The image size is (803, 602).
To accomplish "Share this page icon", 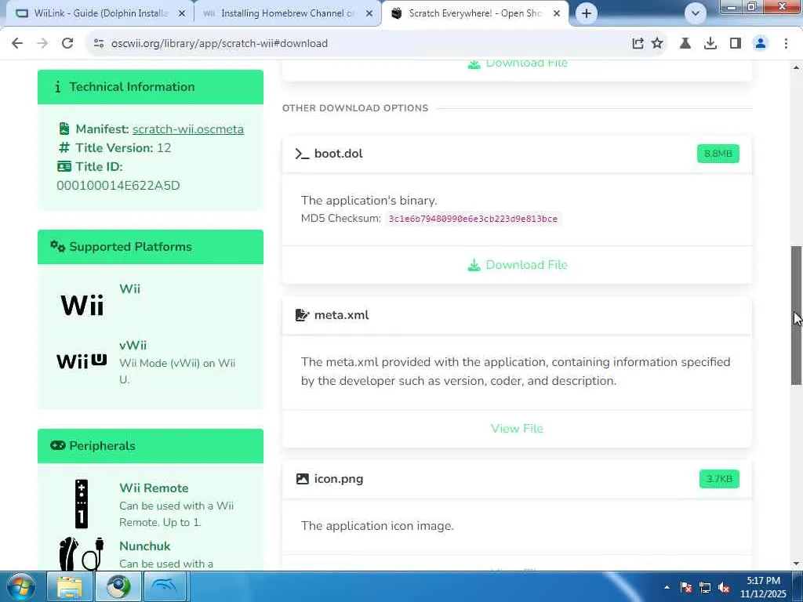I will 638,44.
